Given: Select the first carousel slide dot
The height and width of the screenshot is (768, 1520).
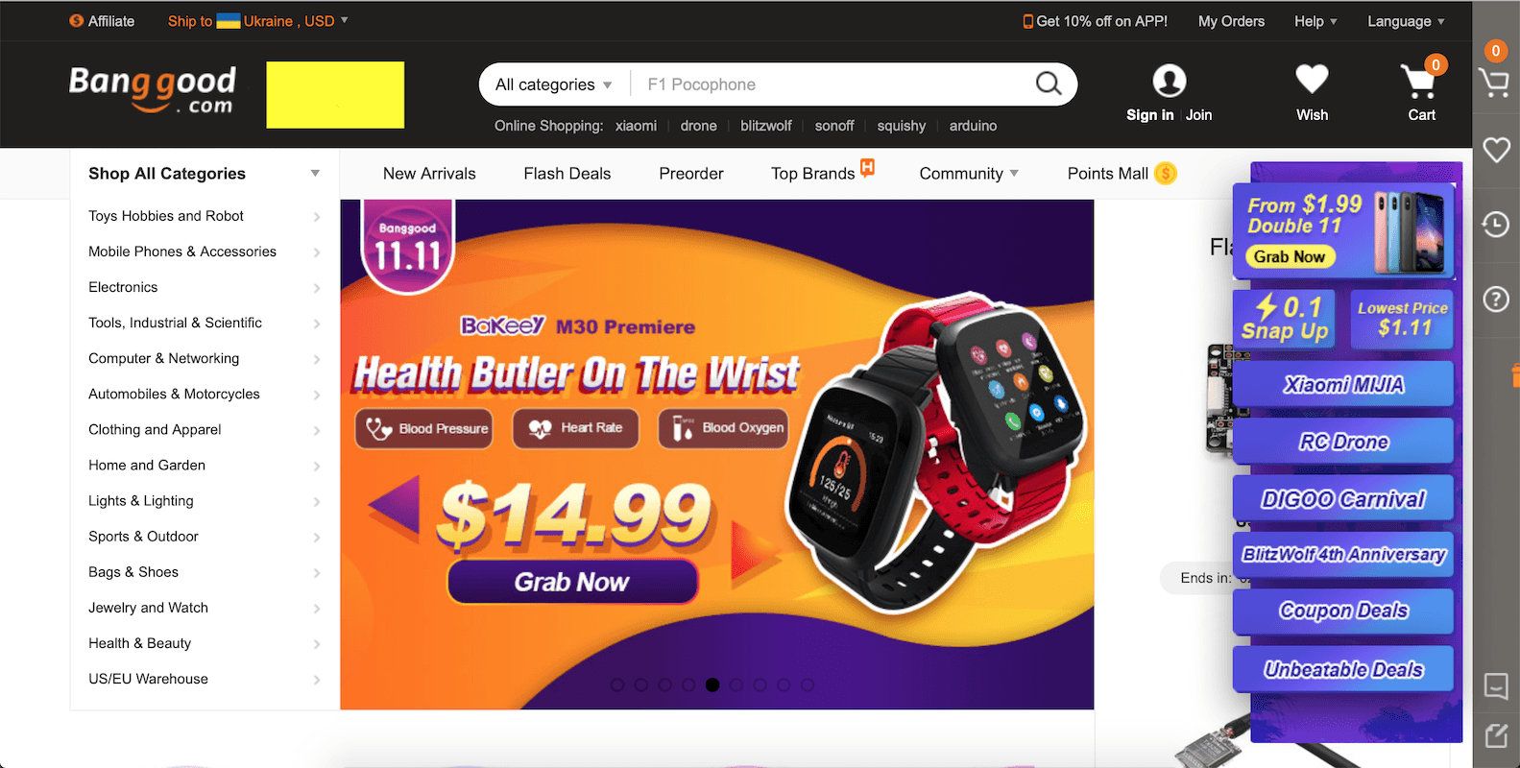Looking at the screenshot, I should pos(617,684).
